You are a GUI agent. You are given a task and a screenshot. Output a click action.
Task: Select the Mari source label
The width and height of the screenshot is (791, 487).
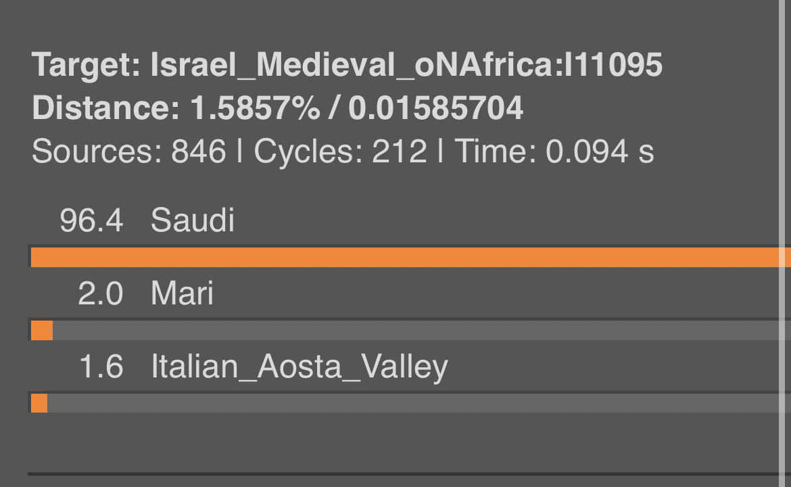coord(182,293)
